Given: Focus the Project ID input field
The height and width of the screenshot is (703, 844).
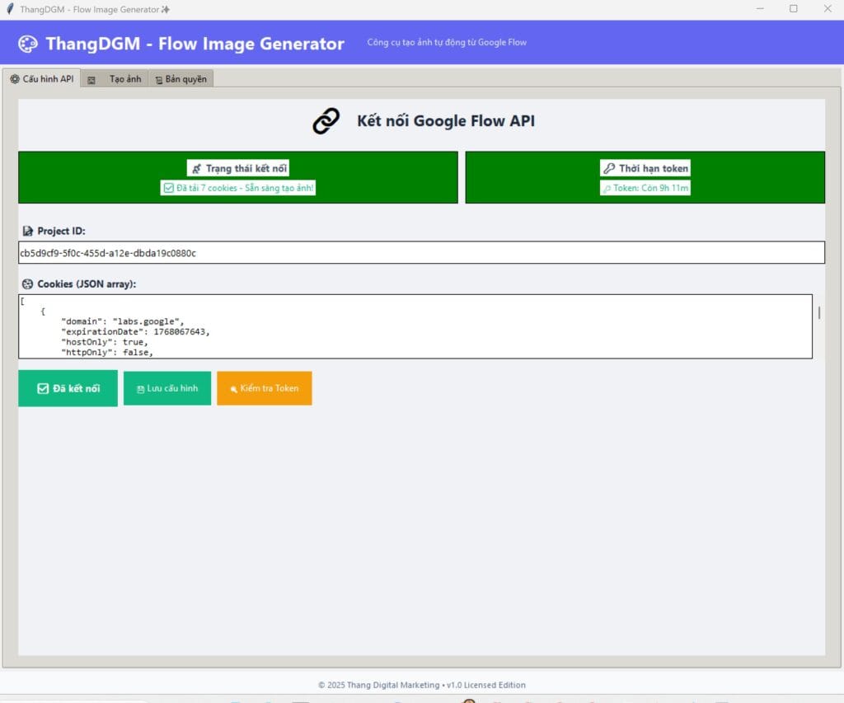Looking at the screenshot, I should pos(421,252).
